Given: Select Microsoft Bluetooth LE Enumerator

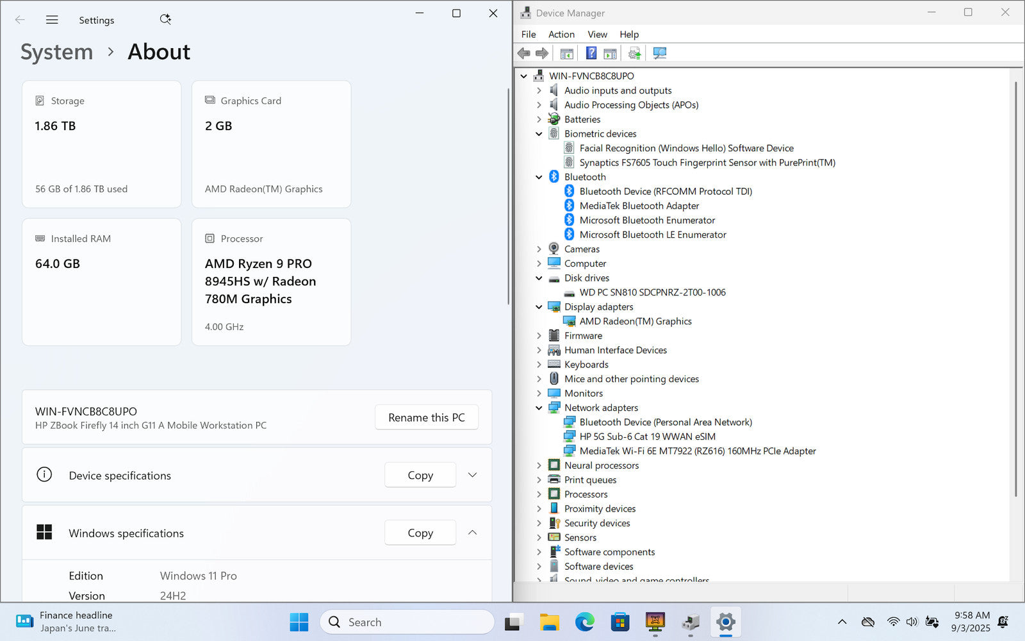Looking at the screenshot, I should pos(653,235).
